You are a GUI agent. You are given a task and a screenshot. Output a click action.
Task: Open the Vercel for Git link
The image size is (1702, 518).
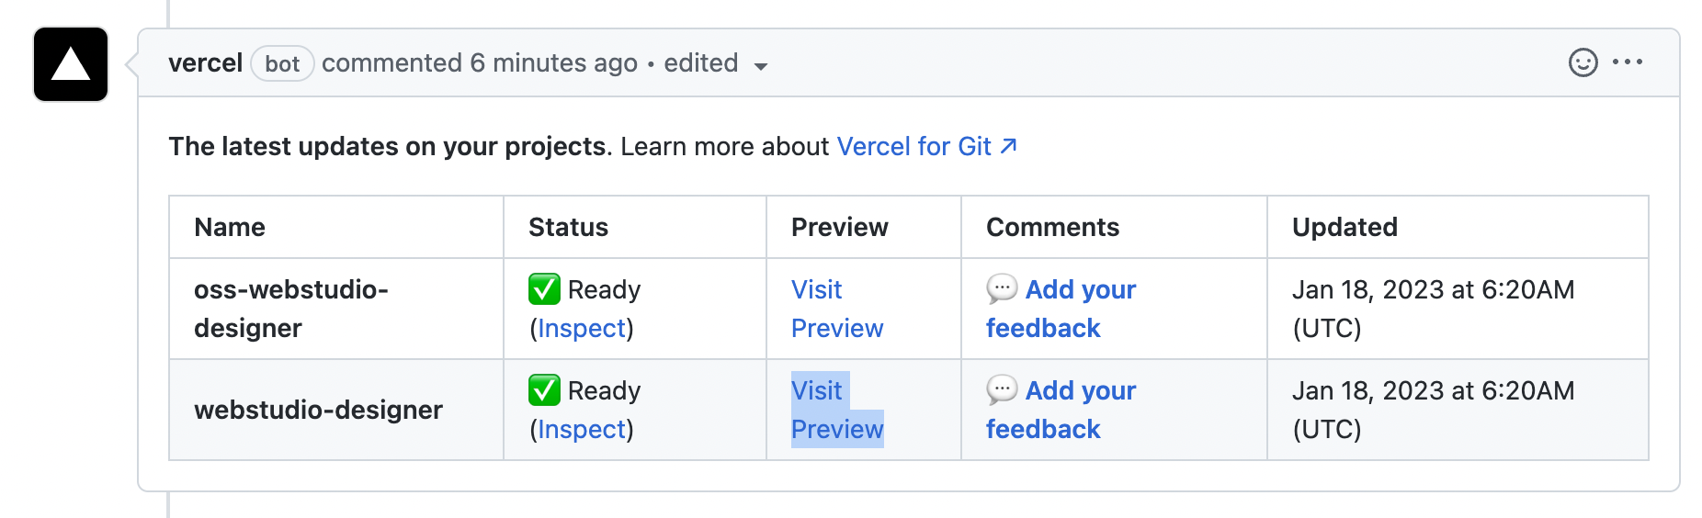913,147
